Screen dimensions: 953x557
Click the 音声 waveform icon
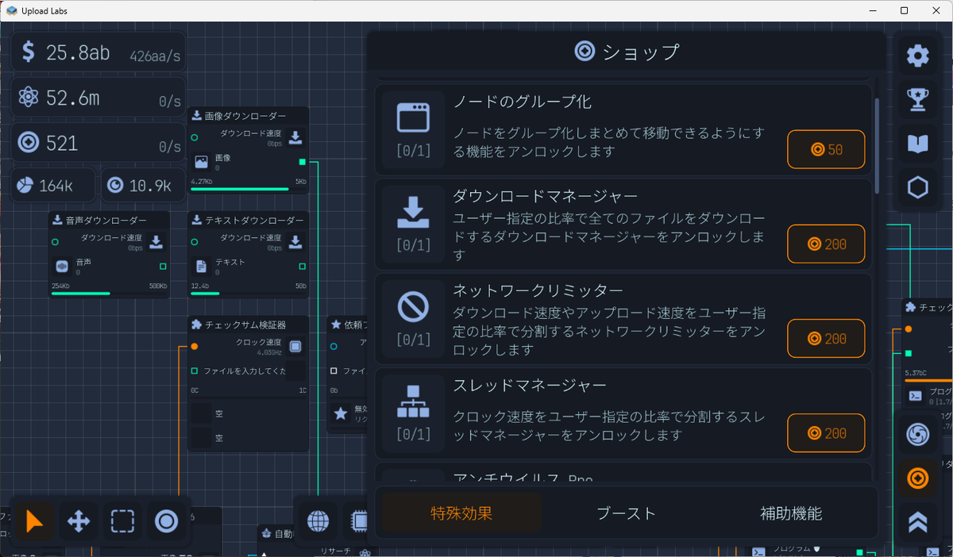pos(63,267)
